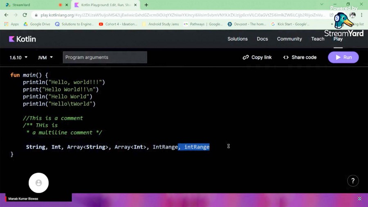Close the StreamYard browser tab
The image size is (368, 207).
[x=67, y=5]
